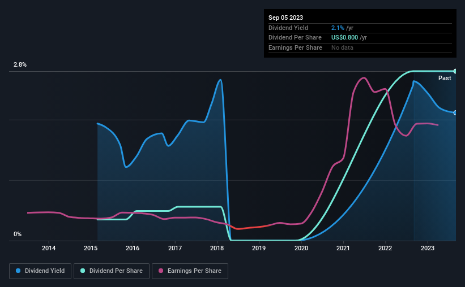Select the 2015 x-axis label
The height and width of the screenshot is (287, 465).
(91, 248)
